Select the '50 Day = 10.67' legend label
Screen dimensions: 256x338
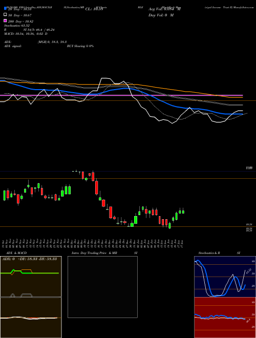coord(20,15)
